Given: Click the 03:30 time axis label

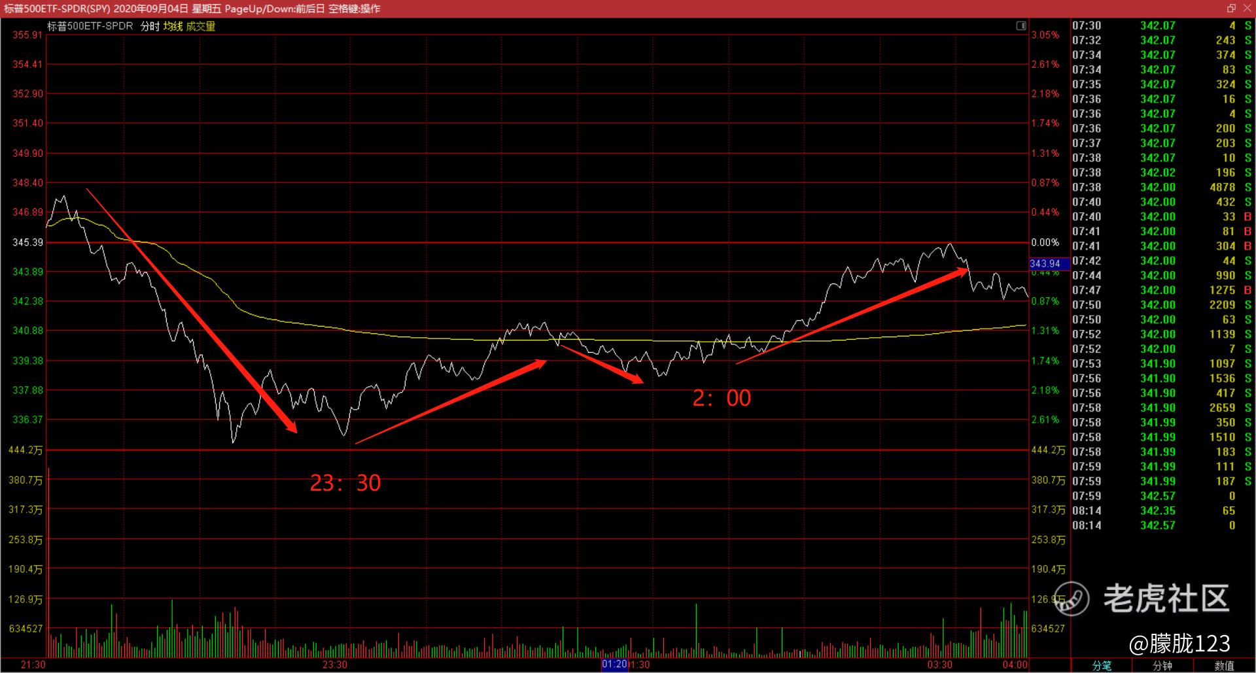Looking at the screenshot, I should coord(939,665).
